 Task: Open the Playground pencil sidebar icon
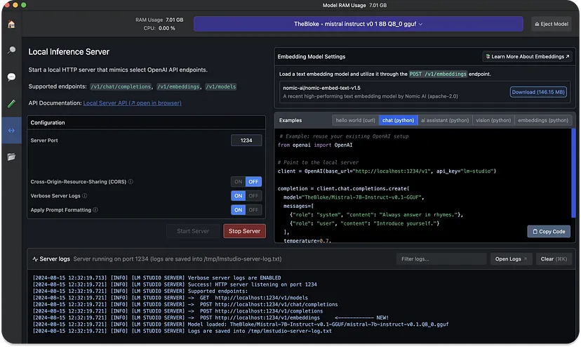[x=11, y=103]
